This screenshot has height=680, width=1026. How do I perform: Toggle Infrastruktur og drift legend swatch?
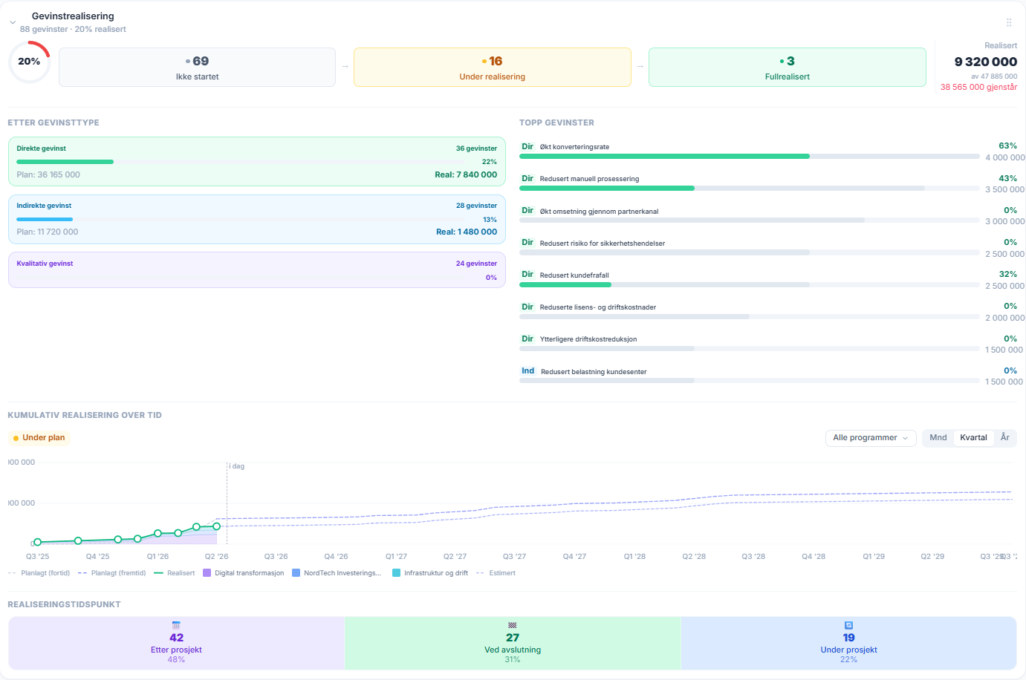[397, 573]
